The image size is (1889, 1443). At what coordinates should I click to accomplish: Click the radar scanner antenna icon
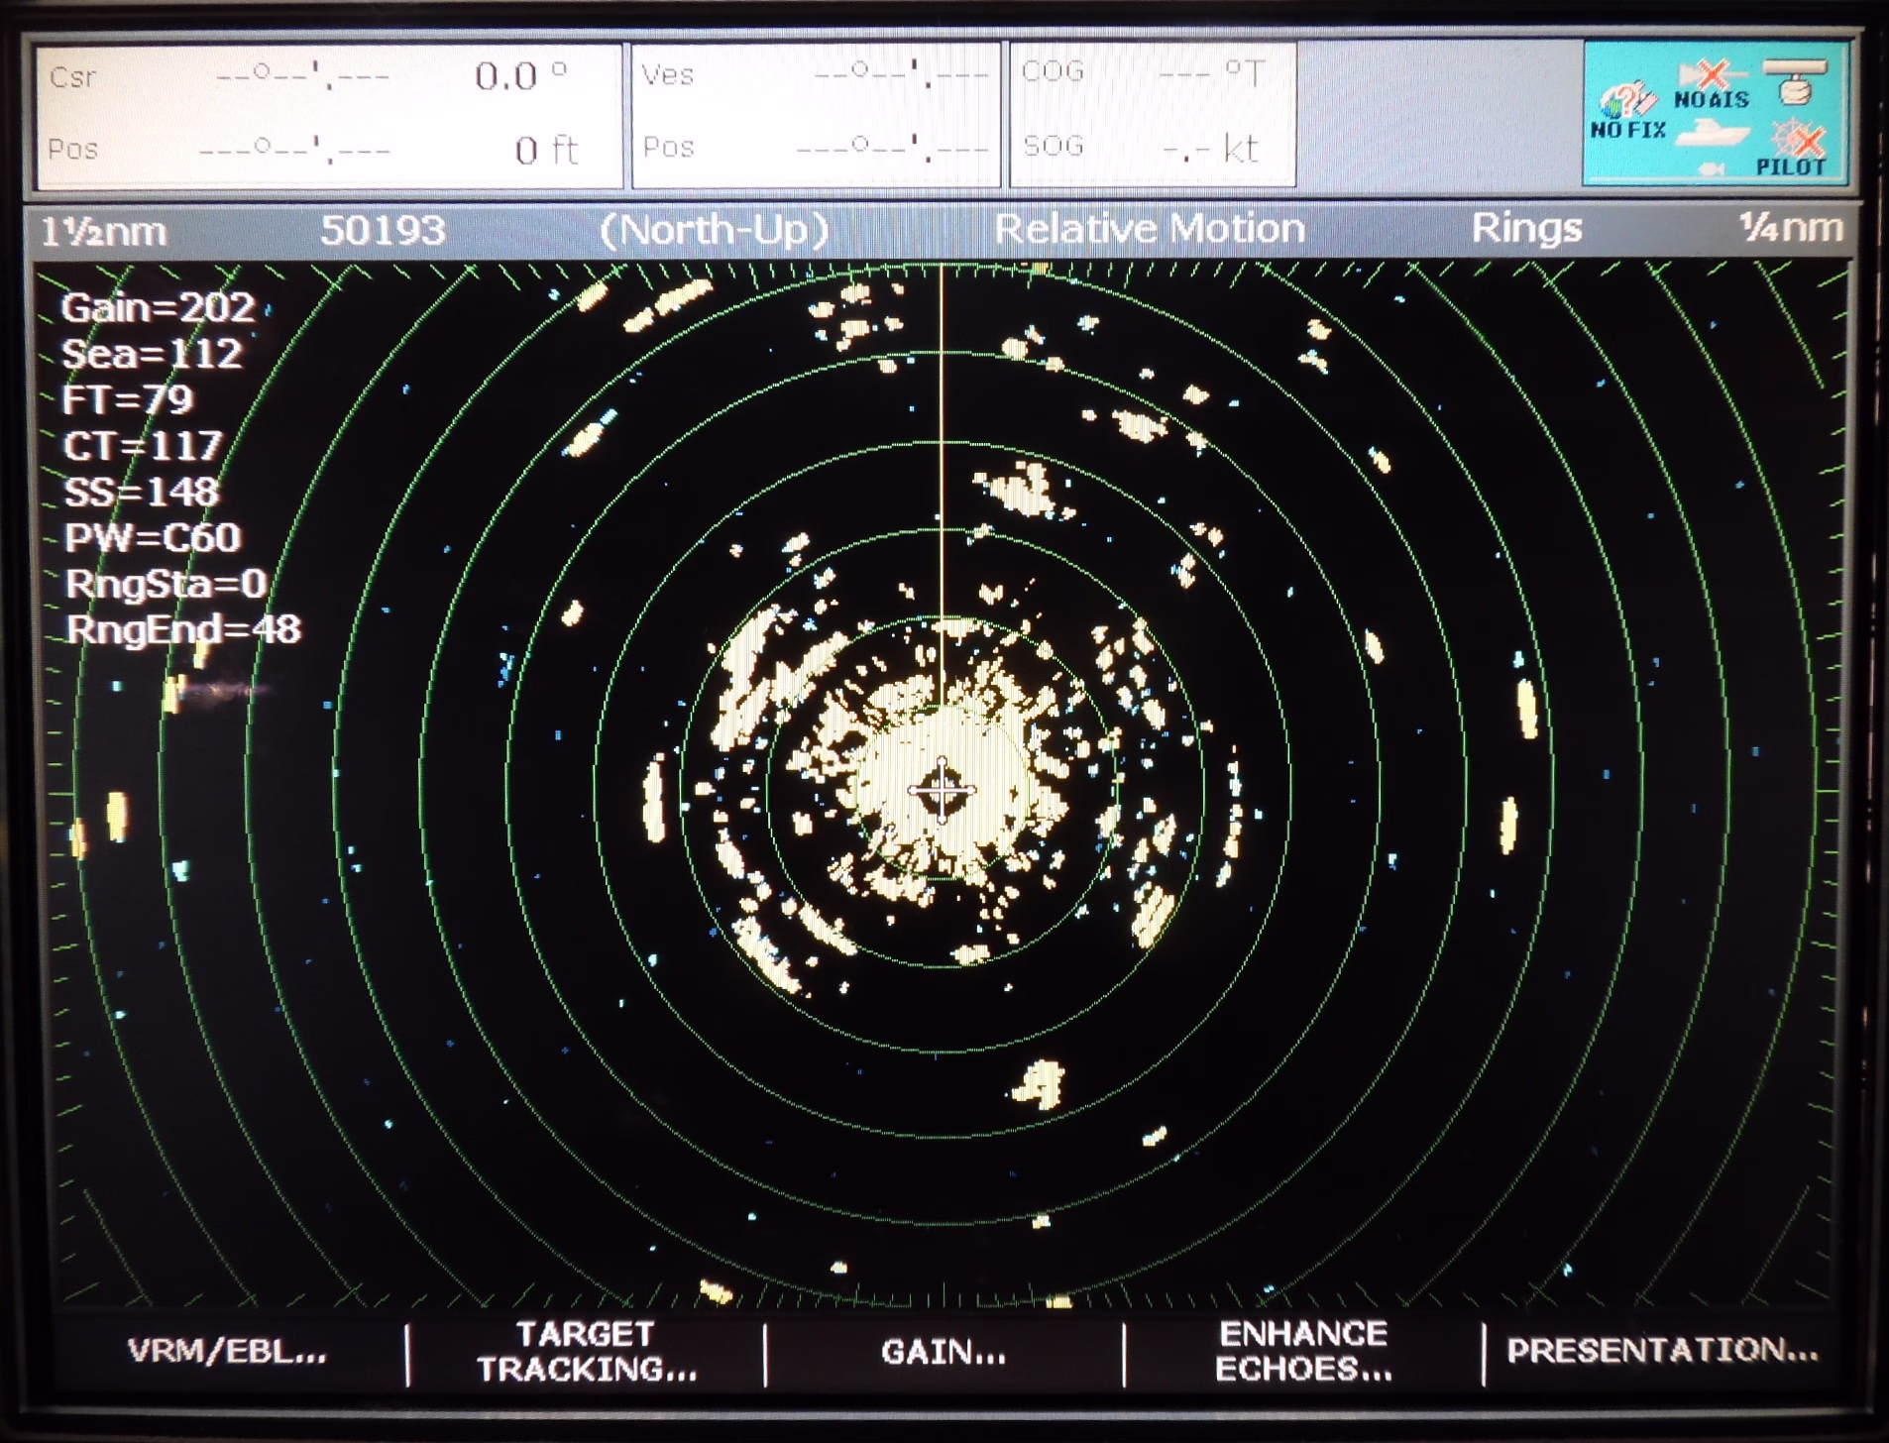[1796, 81]
